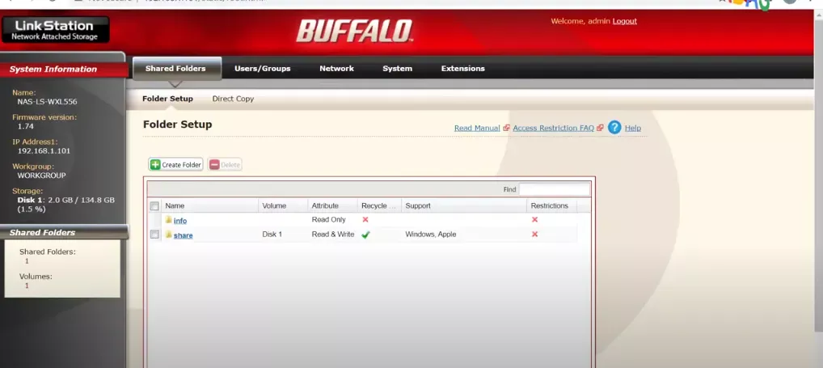Toggle the select-all checkbox in table header
This screenshot has height=368, width=823.
154,205
